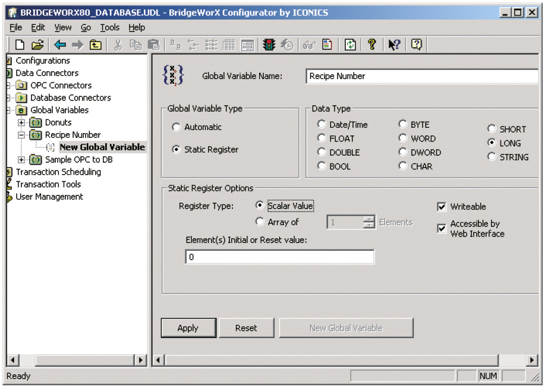Click the Up one level folder icon
Image resolution: width=545 pixels, height=388 pixels.
(x=95, y=45)
